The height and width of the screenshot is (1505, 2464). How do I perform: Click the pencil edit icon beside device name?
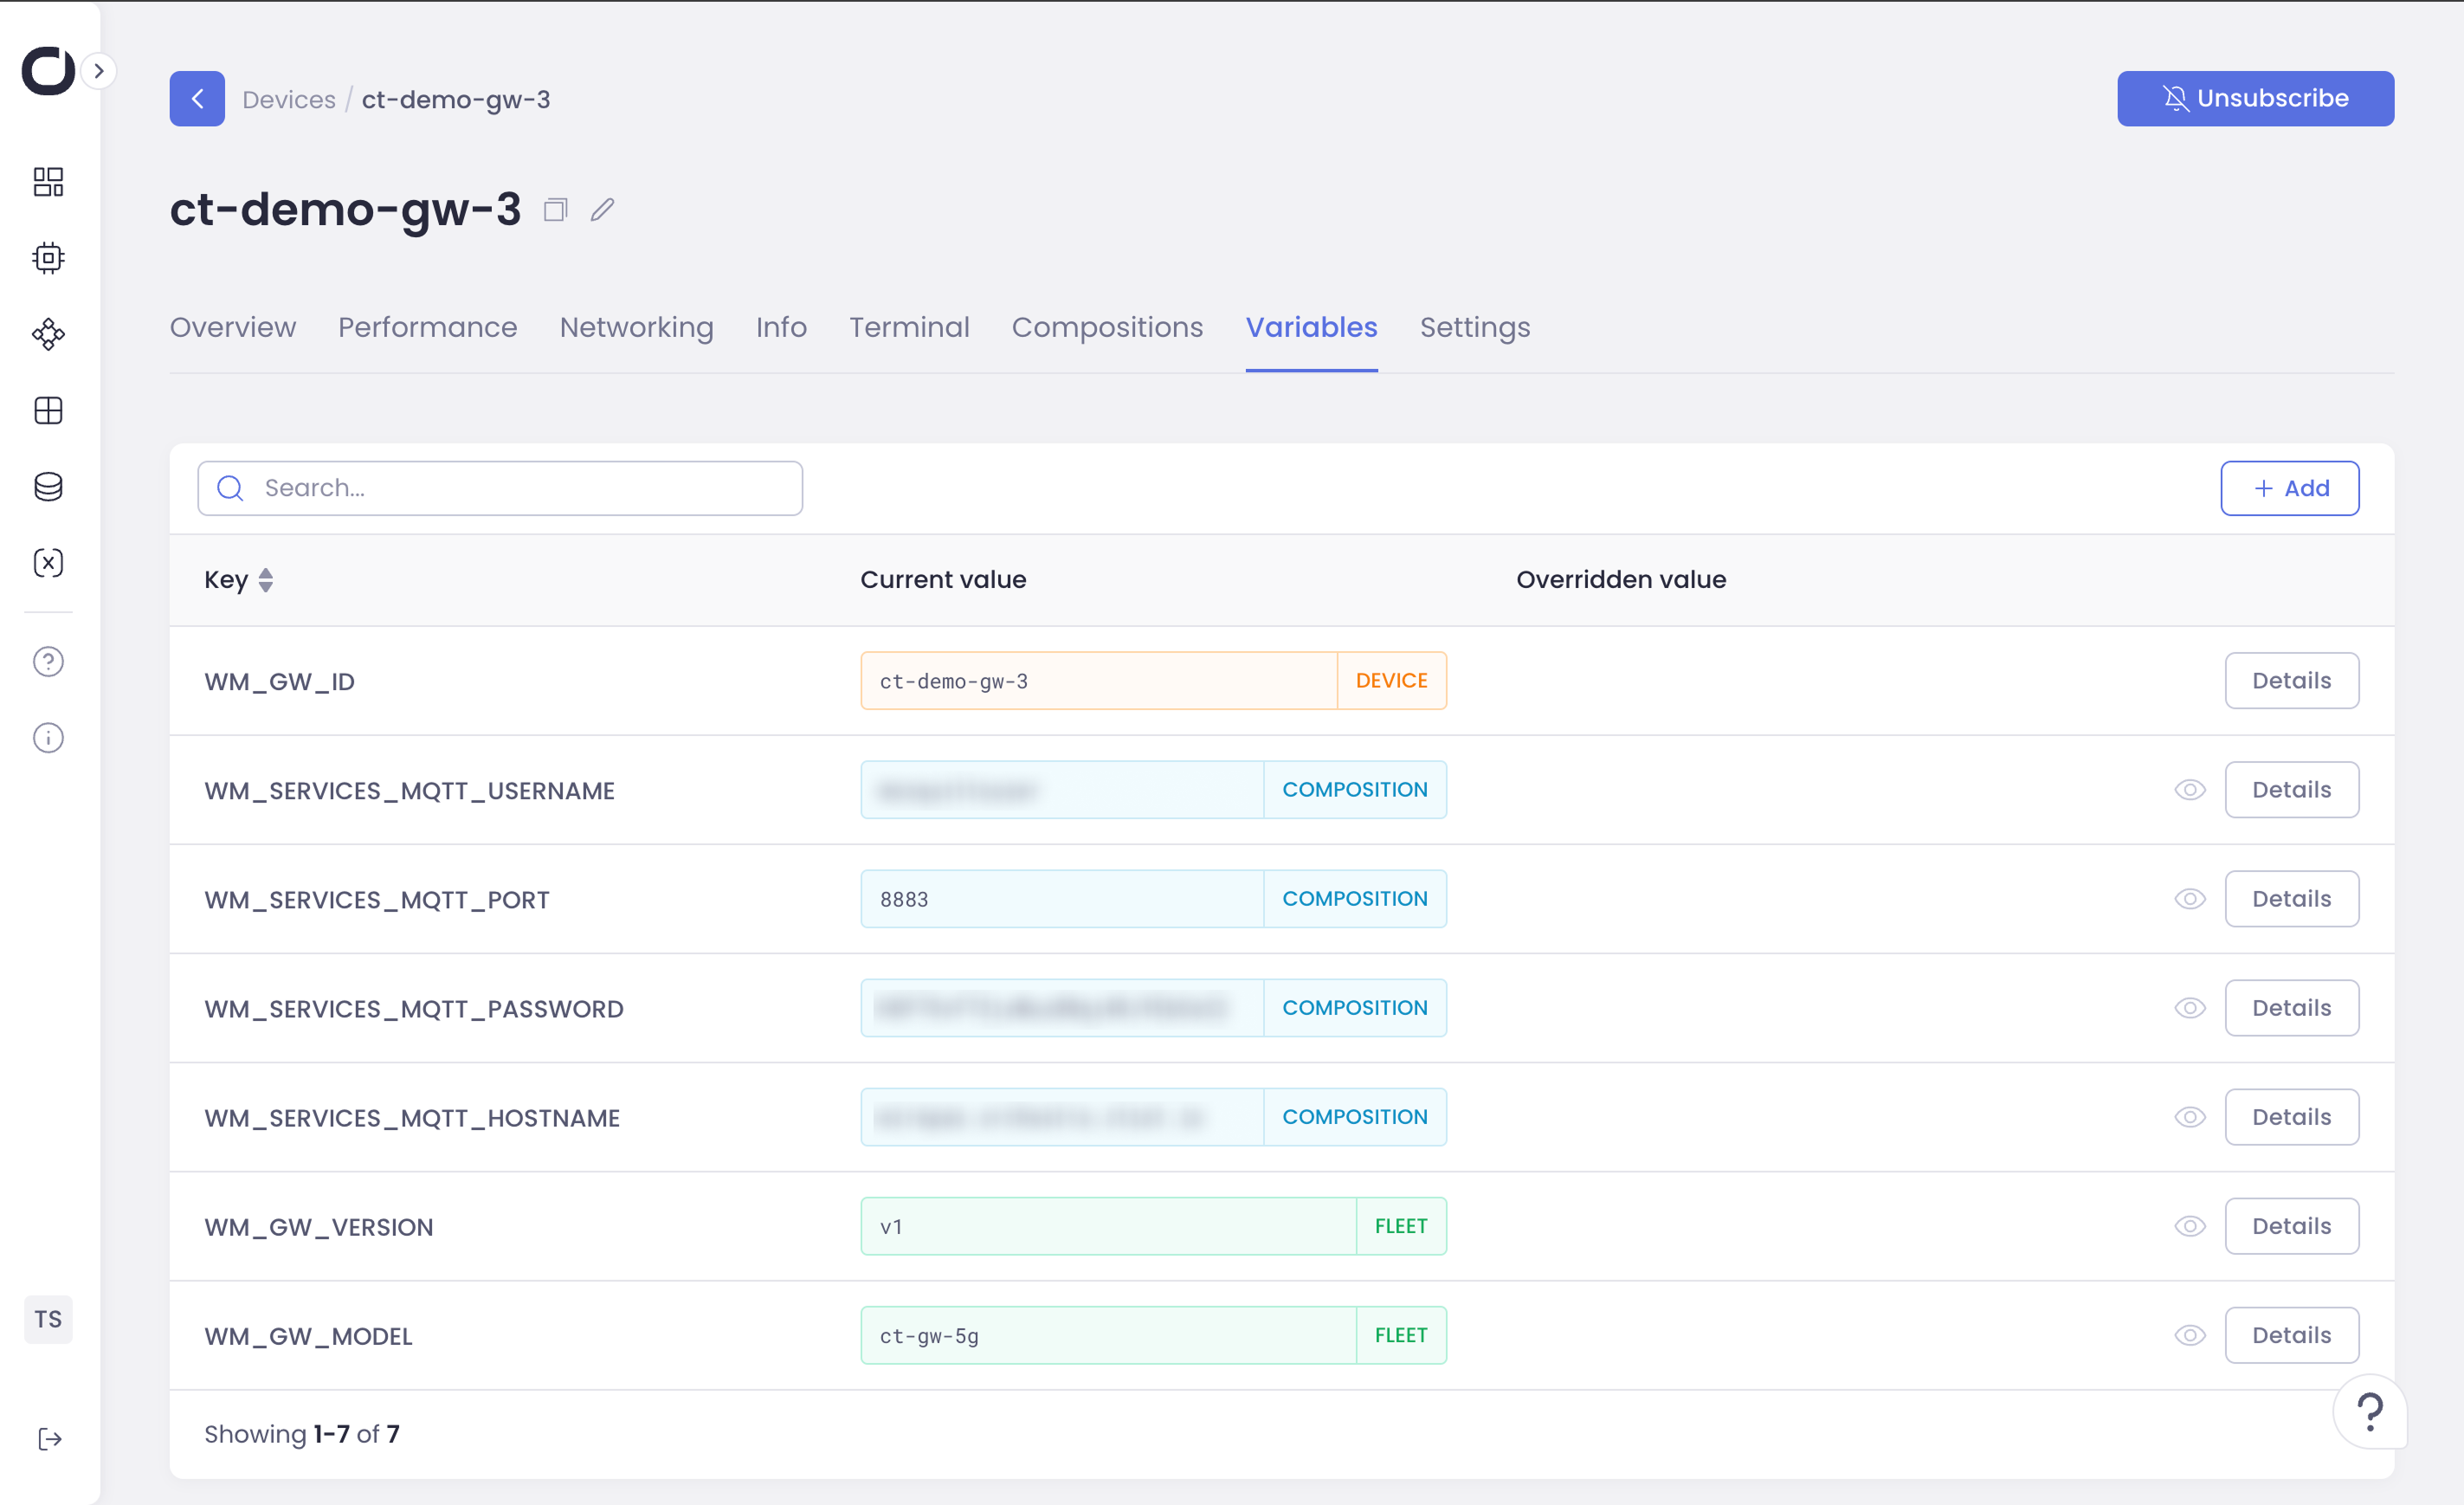point(602,210)
